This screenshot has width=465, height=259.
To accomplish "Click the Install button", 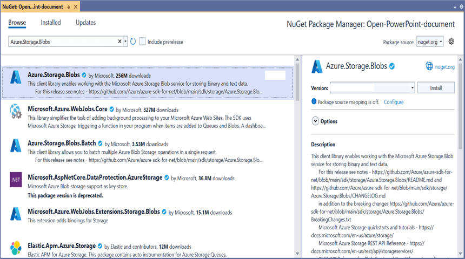I will pos(436,88).
